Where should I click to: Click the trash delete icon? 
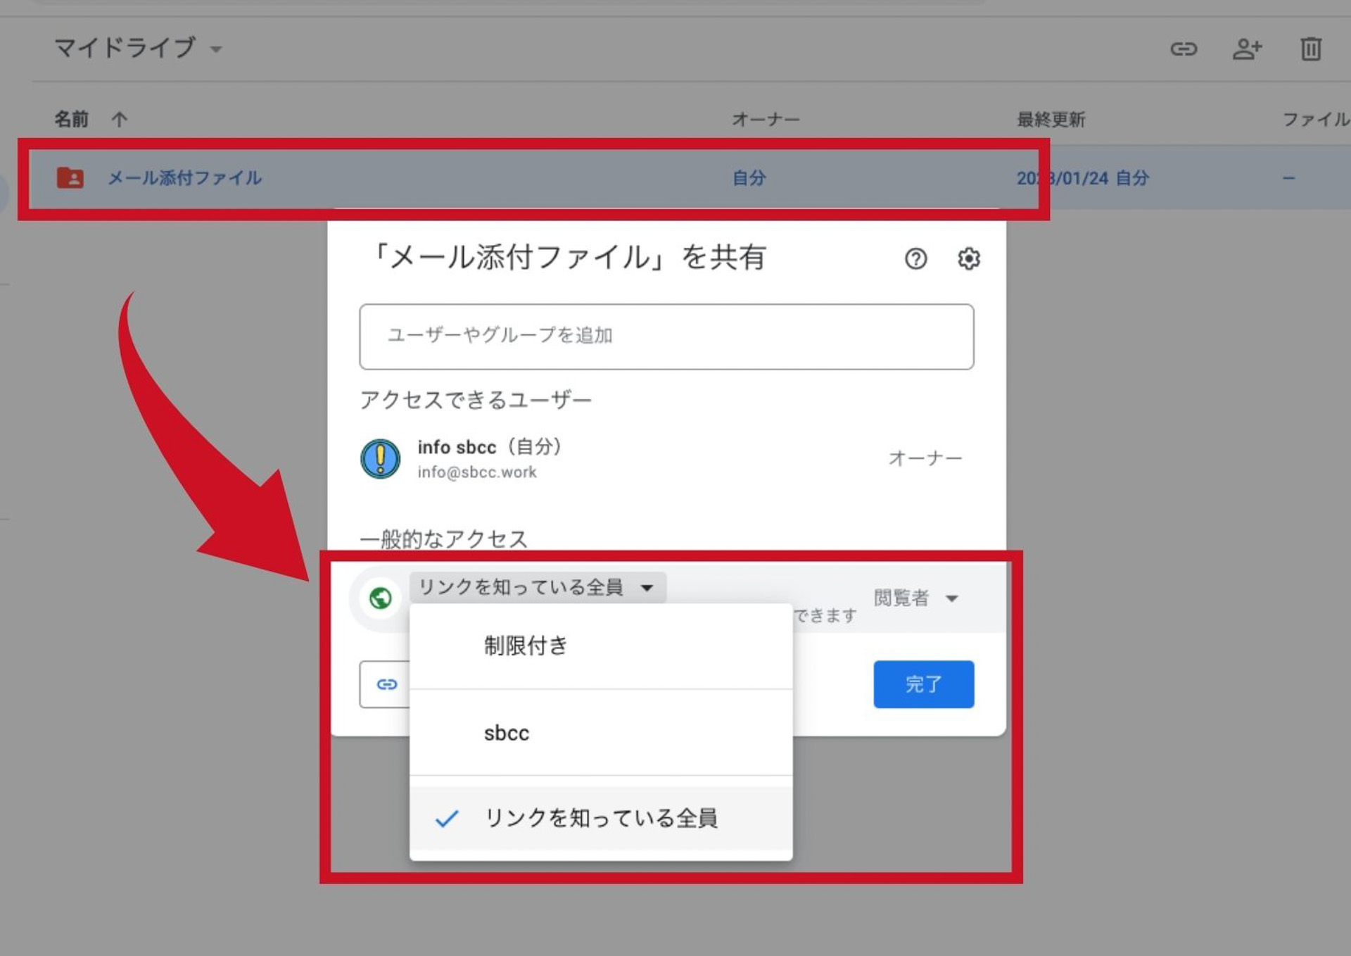pos(1309,49)
